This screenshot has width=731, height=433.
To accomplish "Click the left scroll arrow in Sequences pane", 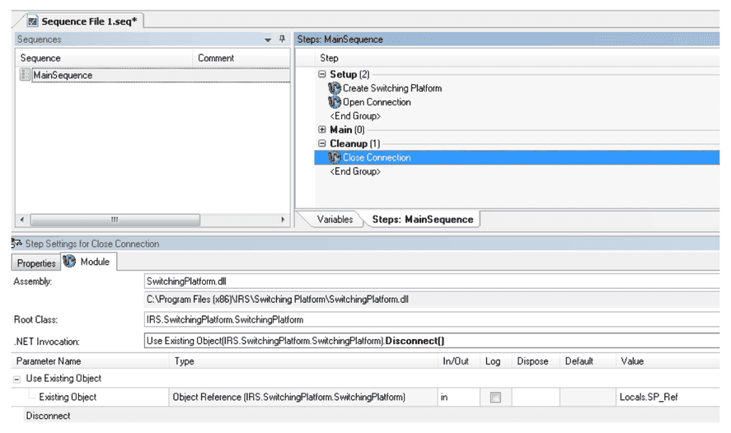I will [x=22, y=219].
